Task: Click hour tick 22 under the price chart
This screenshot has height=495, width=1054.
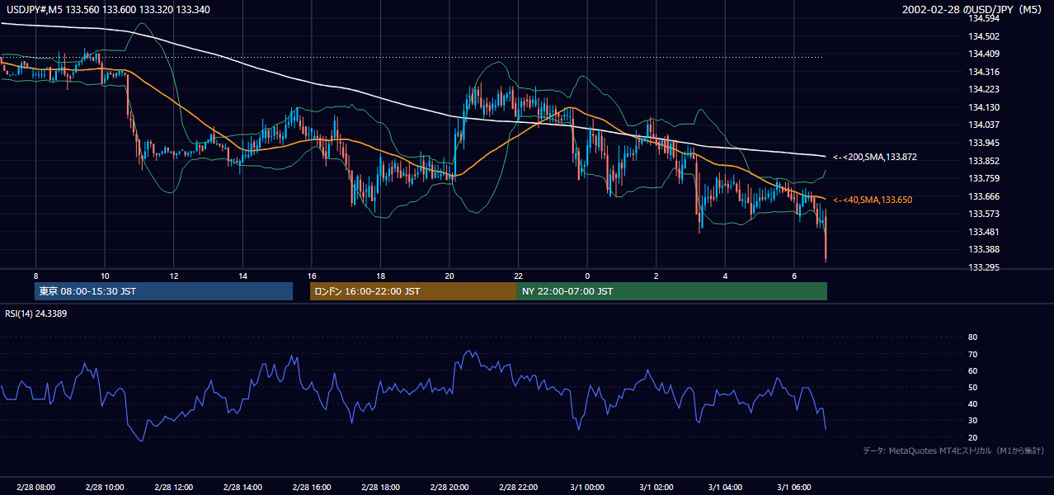Action: 518,276
